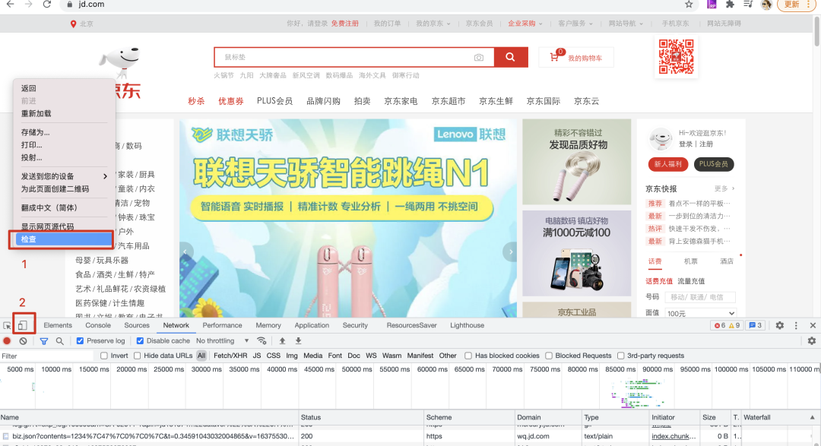Close the DevTools panel

[x=813, y=325]
